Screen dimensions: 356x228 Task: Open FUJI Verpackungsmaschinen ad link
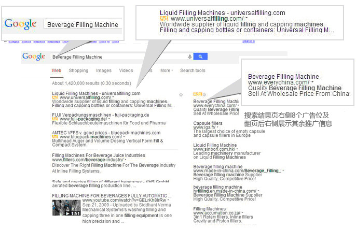coord(101,115)
